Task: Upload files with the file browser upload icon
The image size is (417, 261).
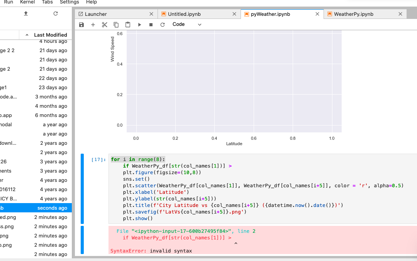Action: point(26,13)
